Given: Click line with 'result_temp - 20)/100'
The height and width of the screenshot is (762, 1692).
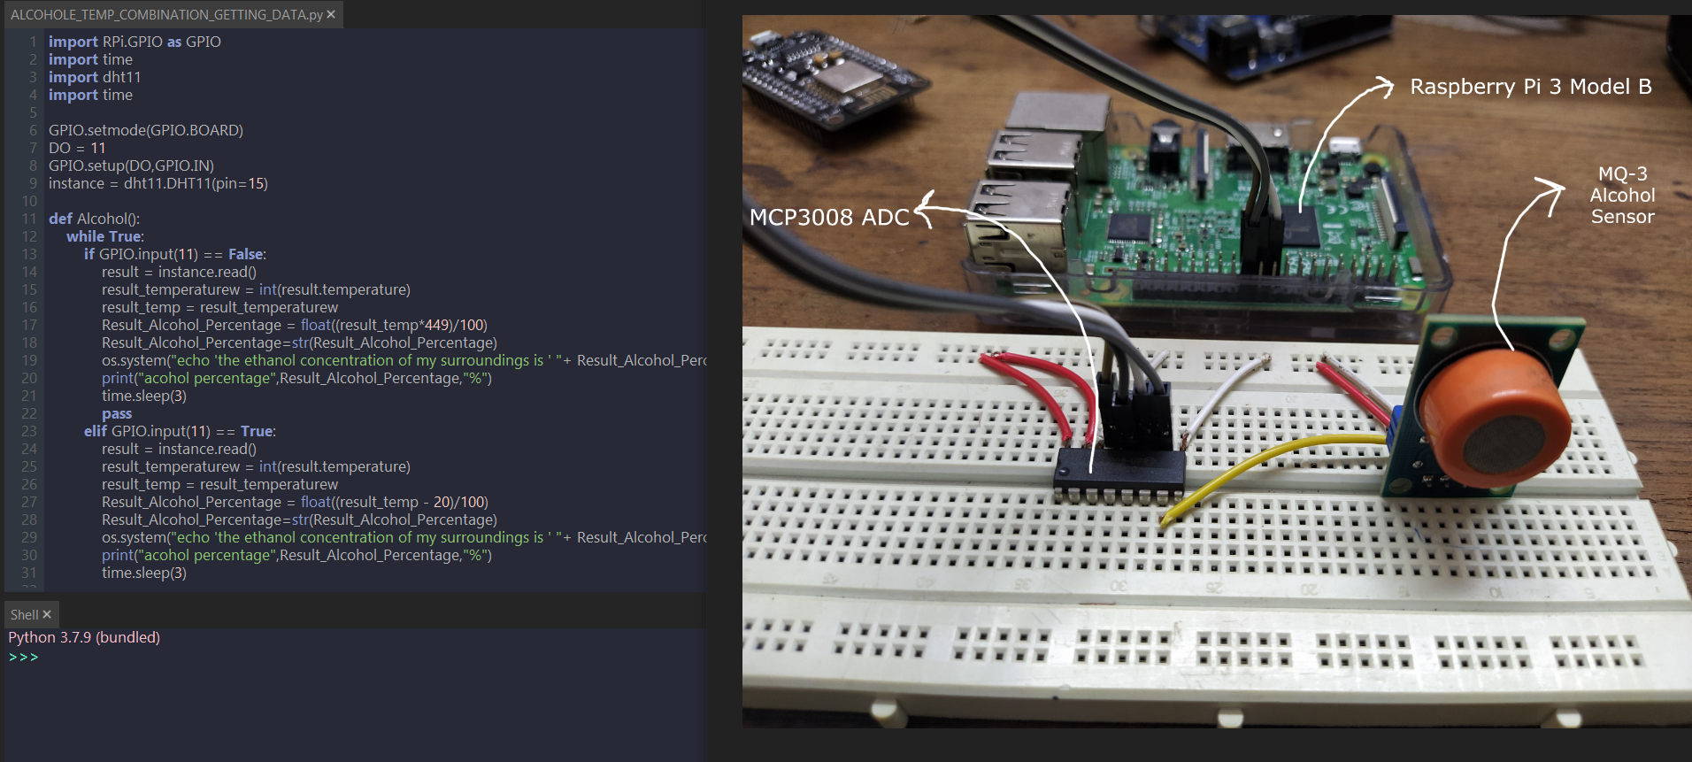Looking at the screenshot, I should click(x=295, y=502).
